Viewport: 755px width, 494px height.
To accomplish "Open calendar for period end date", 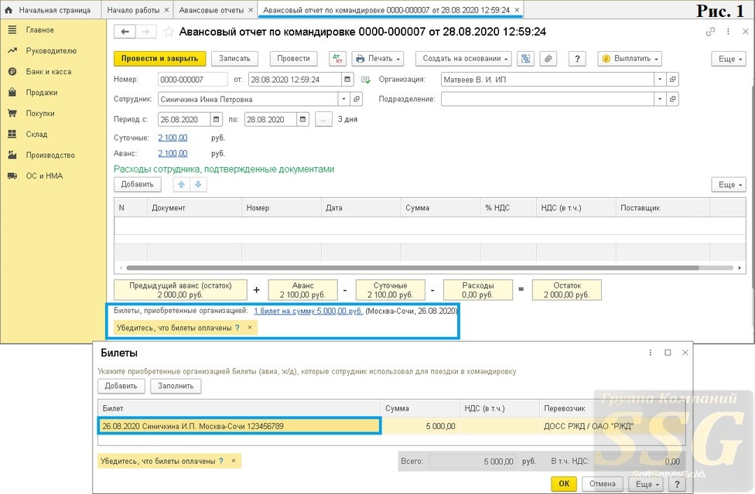I will [303, 119].
